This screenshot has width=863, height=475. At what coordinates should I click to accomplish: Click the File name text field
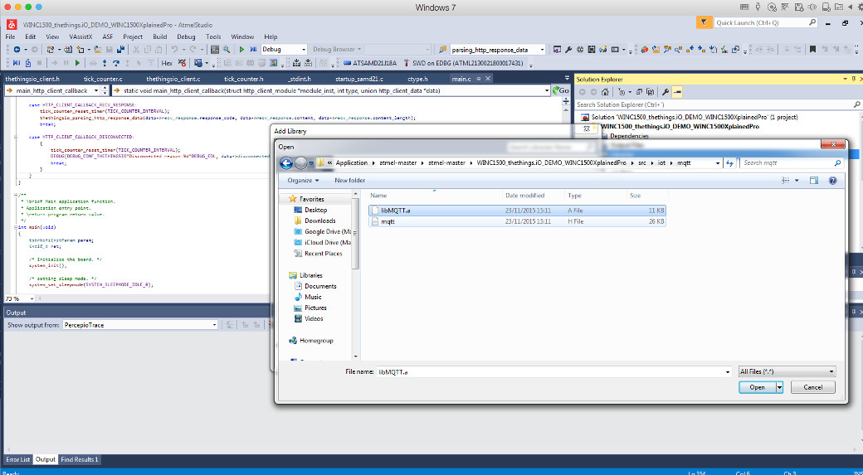553,372
